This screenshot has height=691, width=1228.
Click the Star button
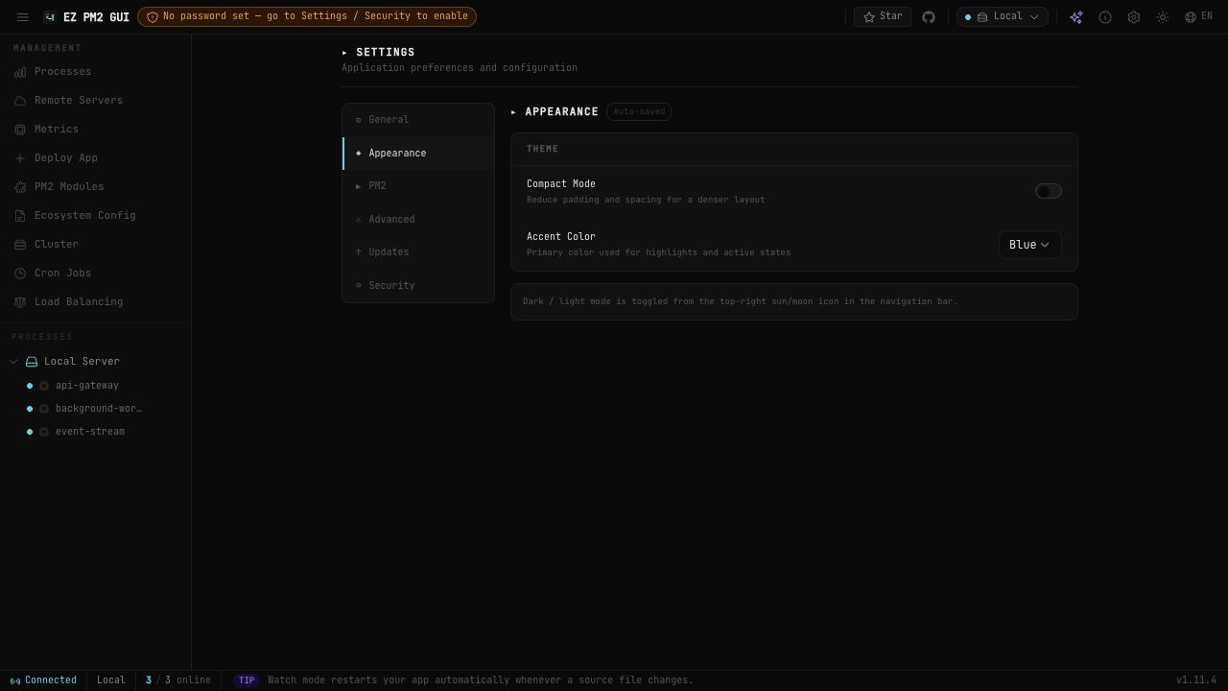click(x=883, y=16)
